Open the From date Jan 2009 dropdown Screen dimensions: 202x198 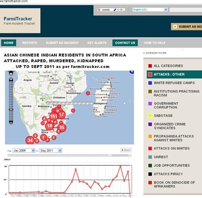24,151
